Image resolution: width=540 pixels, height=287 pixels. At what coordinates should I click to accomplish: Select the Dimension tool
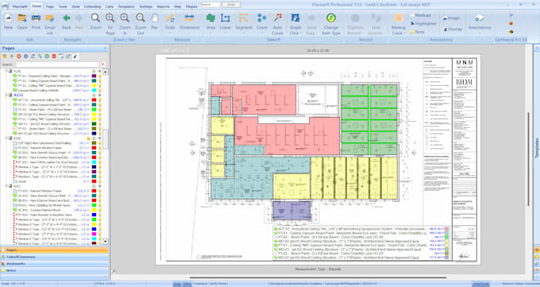click(190, 21)
